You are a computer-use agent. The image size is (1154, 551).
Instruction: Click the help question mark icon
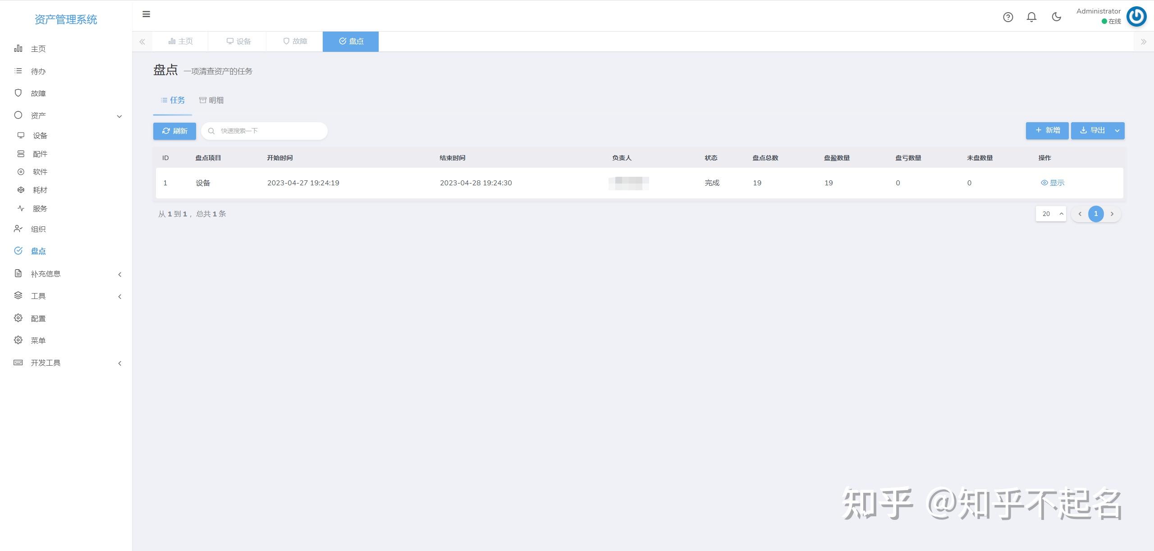1008,17
